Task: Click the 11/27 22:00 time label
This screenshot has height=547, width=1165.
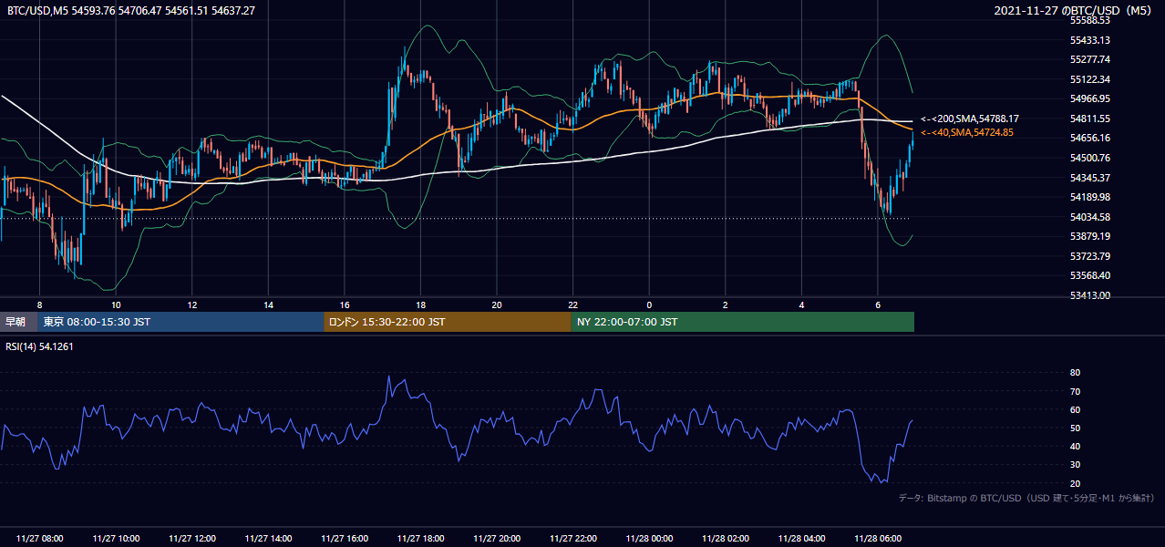Action: 572,539
